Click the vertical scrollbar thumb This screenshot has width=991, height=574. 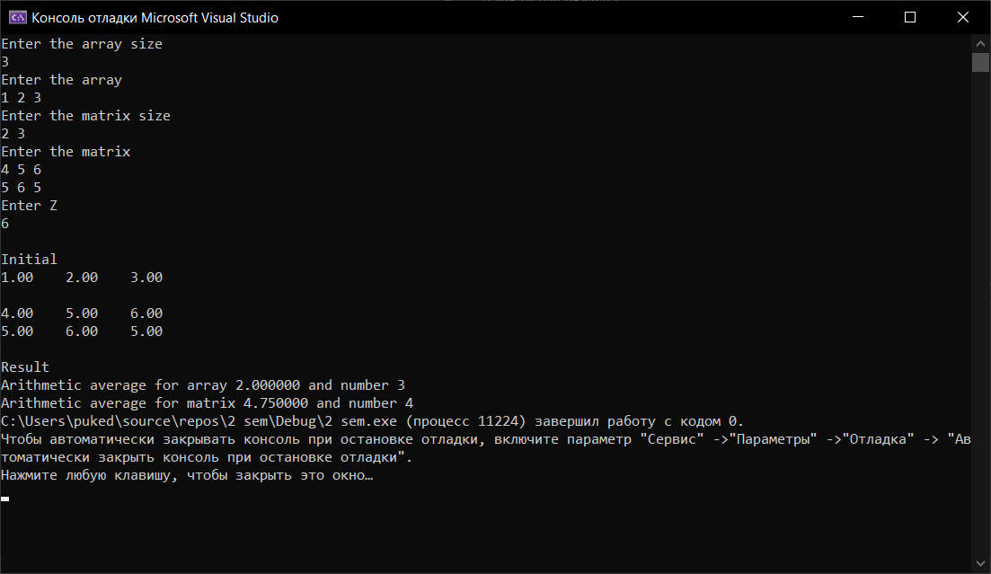coord(980,62)
